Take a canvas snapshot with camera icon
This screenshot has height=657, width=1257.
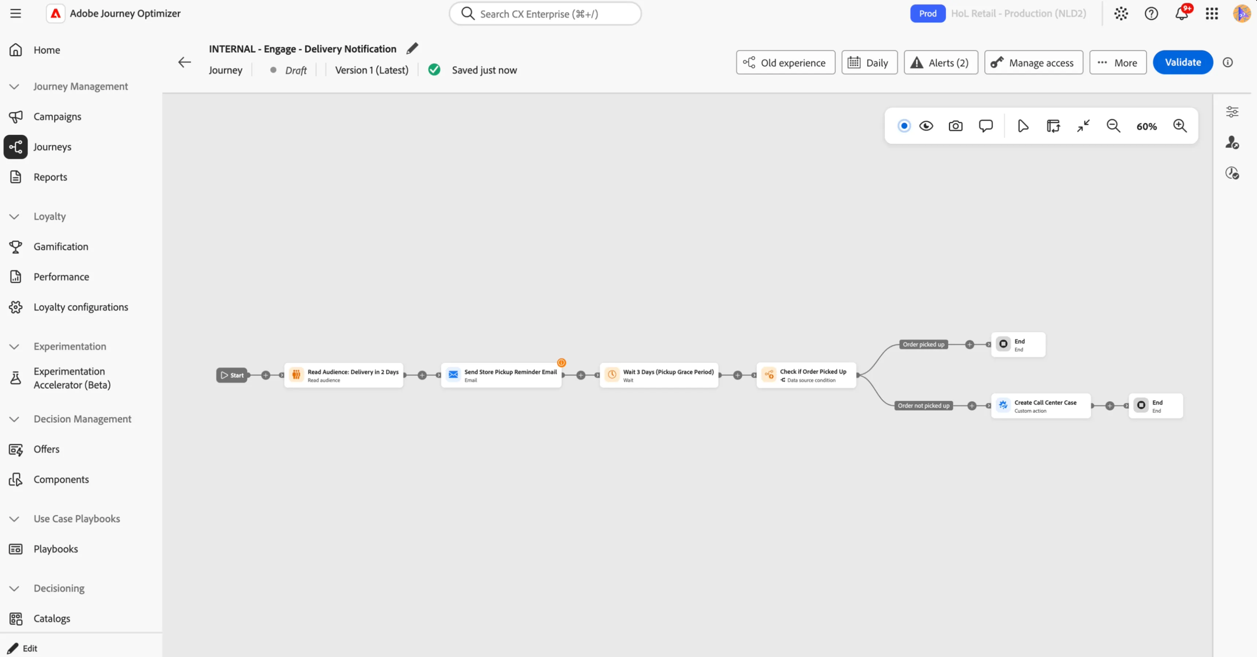955,126
